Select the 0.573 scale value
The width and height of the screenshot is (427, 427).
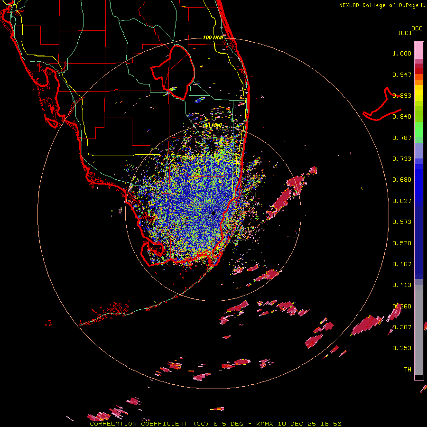(x=402, y=222)
